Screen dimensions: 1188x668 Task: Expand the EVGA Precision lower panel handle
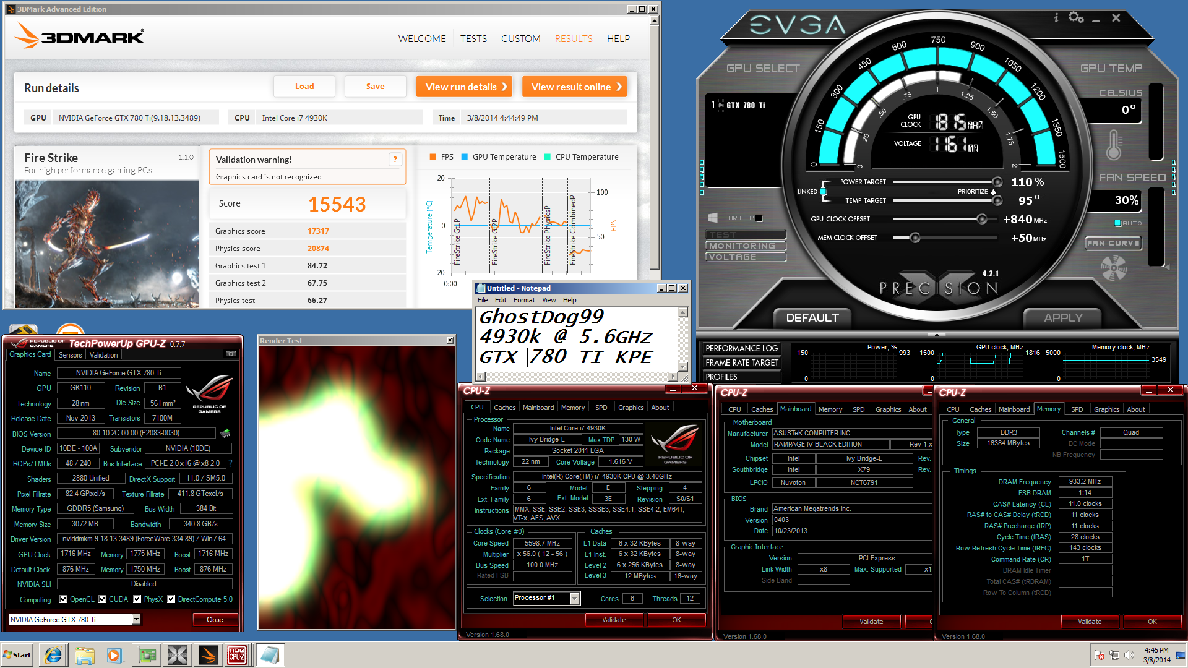point(937,335)
